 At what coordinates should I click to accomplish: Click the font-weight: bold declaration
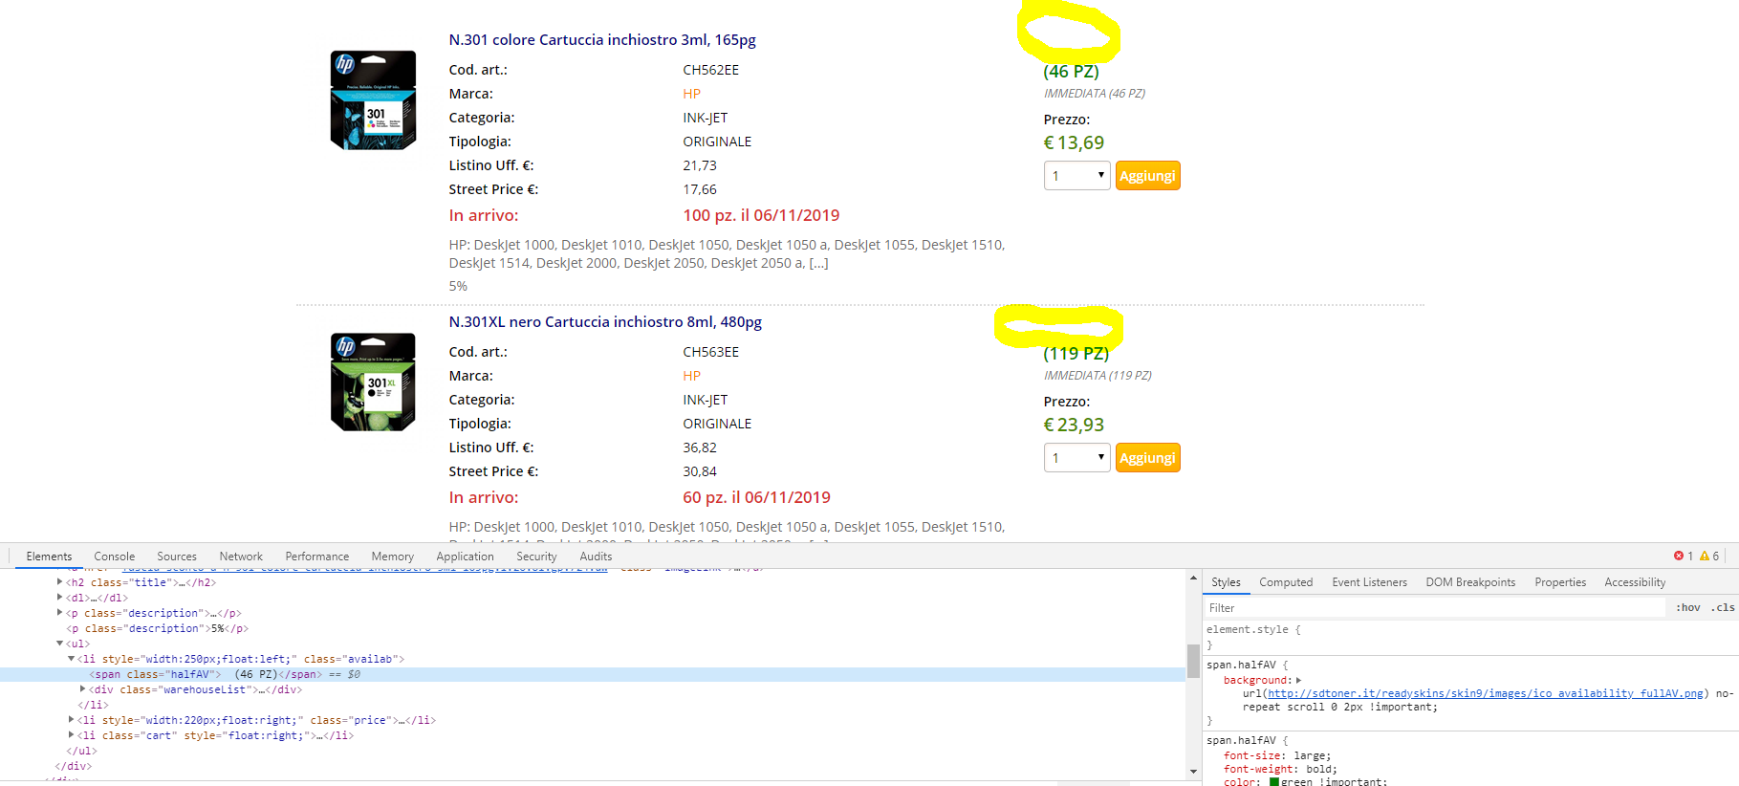1280,769
